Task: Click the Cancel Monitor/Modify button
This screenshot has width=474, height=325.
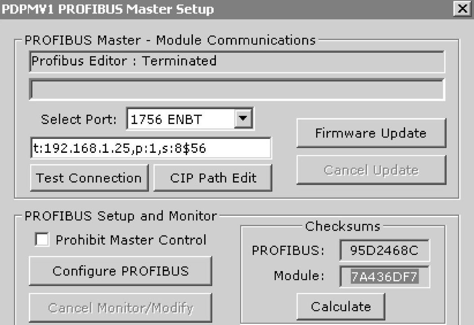Action: (x=121, y=308)
